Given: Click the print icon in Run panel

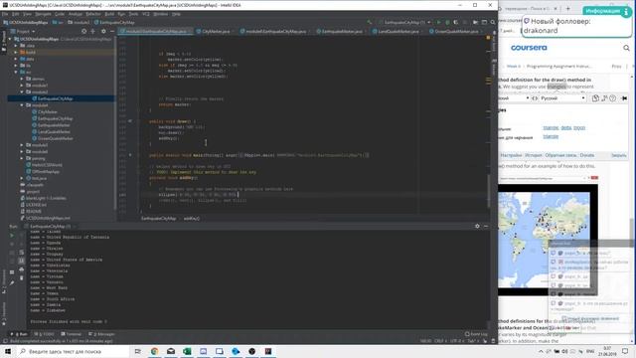Looking at the screenshot, I should (22, 269).
